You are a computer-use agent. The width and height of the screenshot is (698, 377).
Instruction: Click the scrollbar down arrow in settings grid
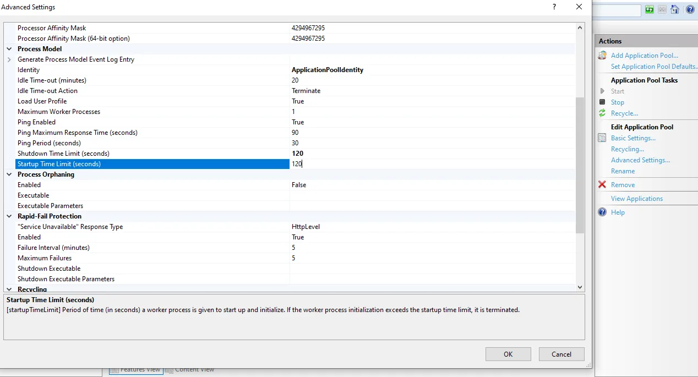580,287
